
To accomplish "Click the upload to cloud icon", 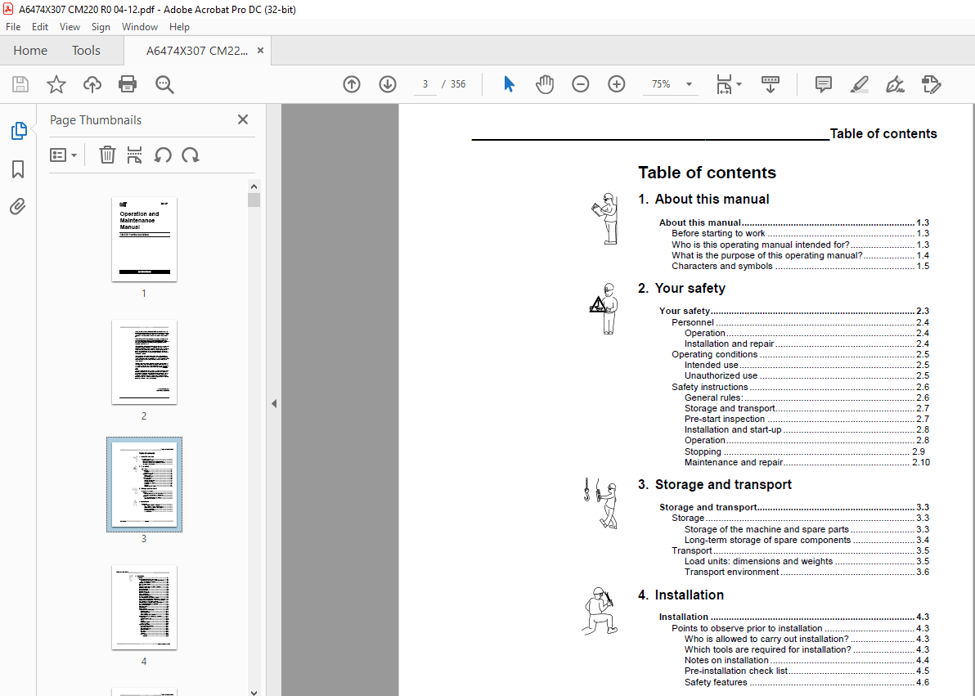I will pyautogui.click(x=92, y=84).
